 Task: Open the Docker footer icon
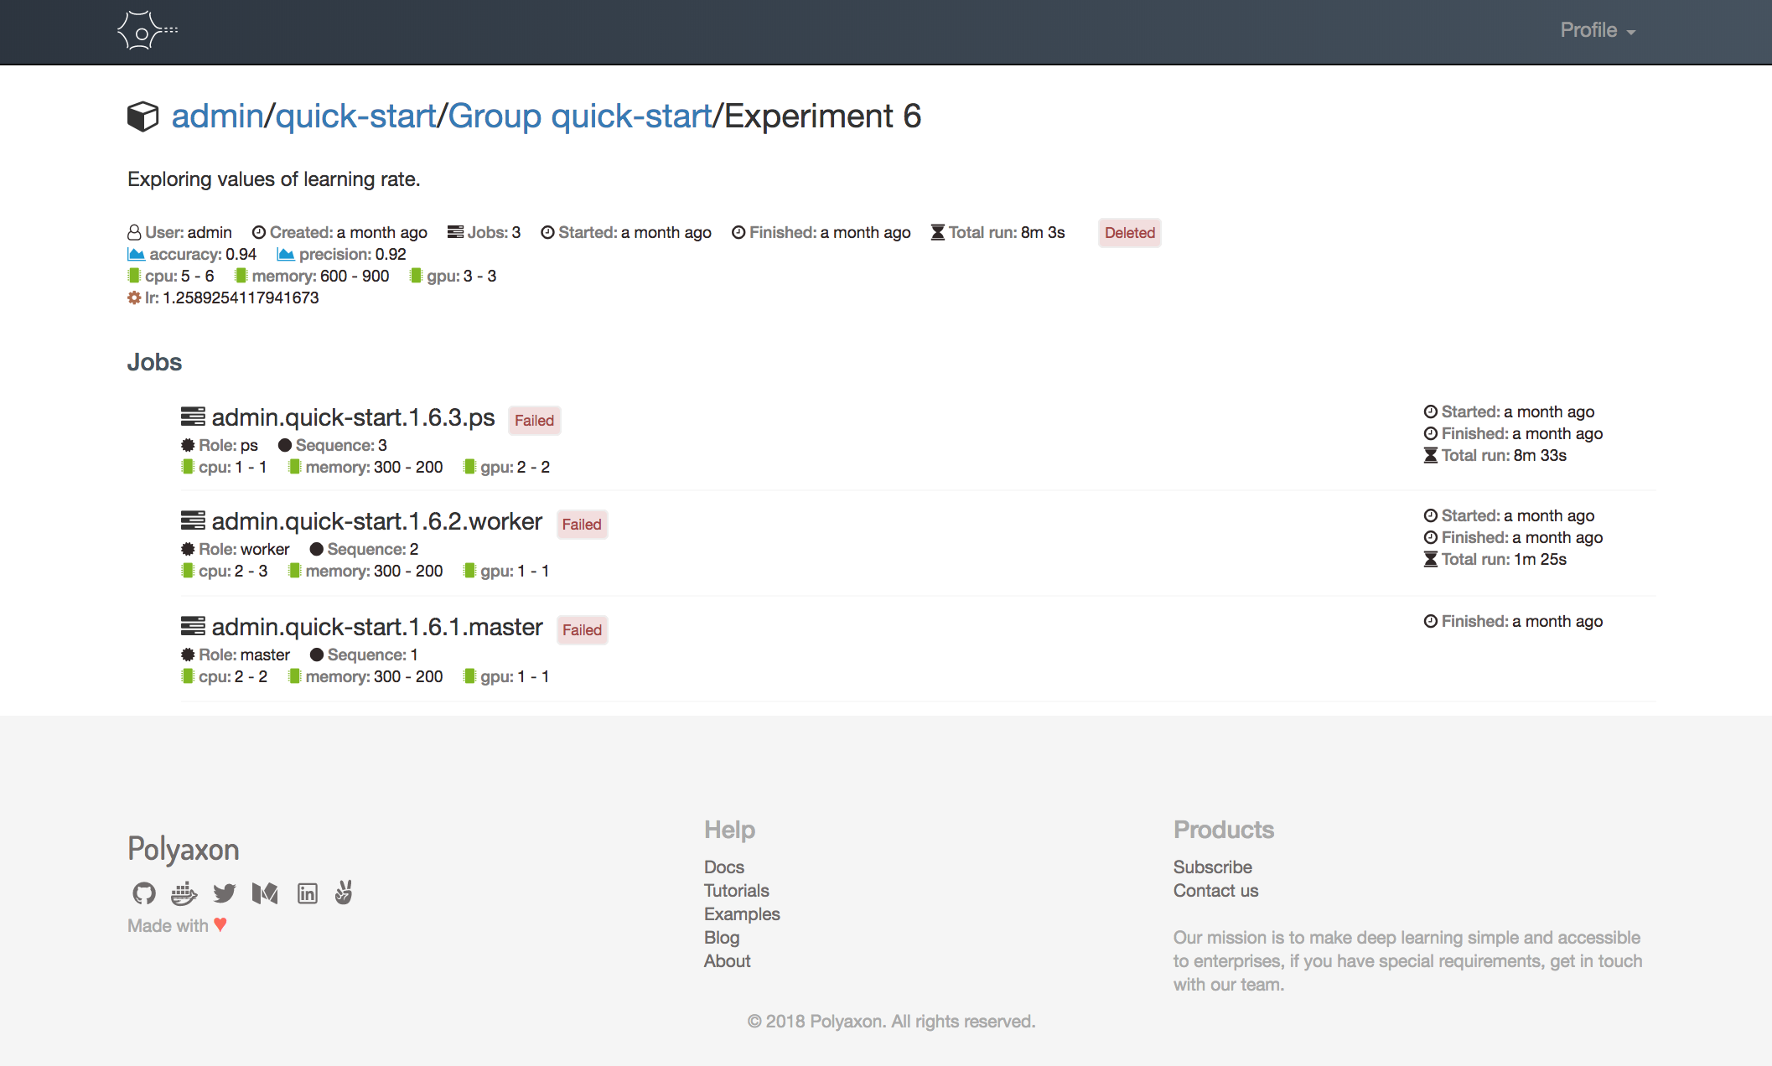click(x=184, y=893)
